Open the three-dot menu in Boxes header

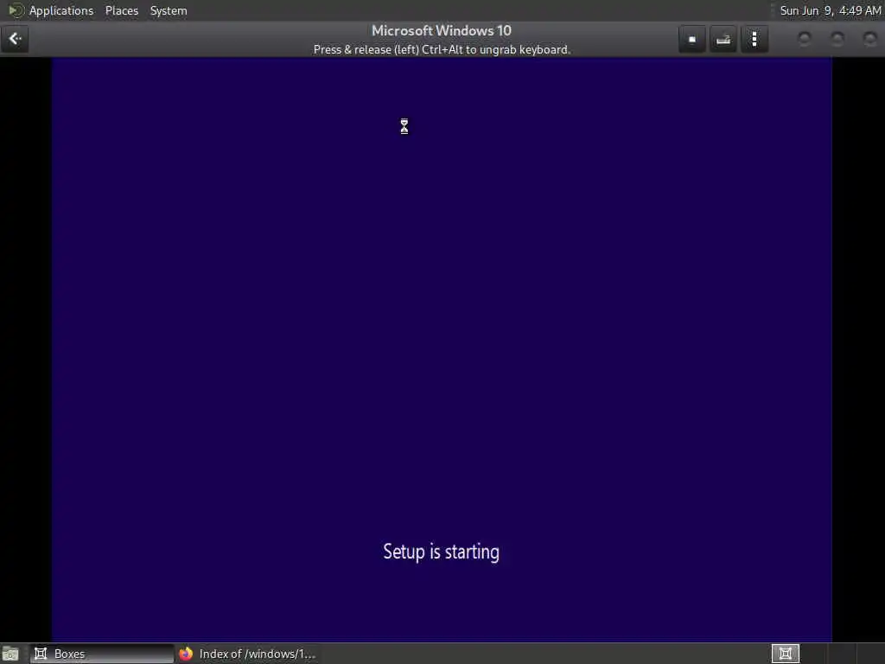click(754, 39)
